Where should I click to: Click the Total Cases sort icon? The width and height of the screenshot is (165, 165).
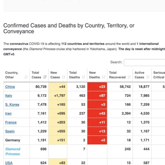click(45, 77)
